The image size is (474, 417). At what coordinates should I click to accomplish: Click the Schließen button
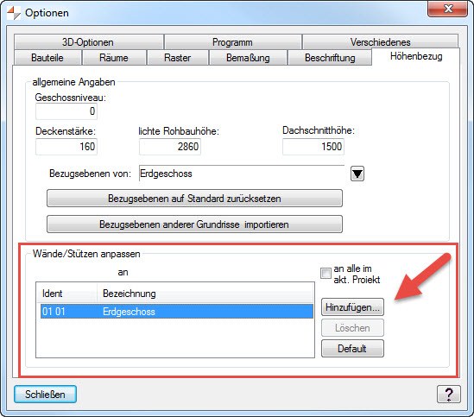pyautogui.click(x=45, y=394)
